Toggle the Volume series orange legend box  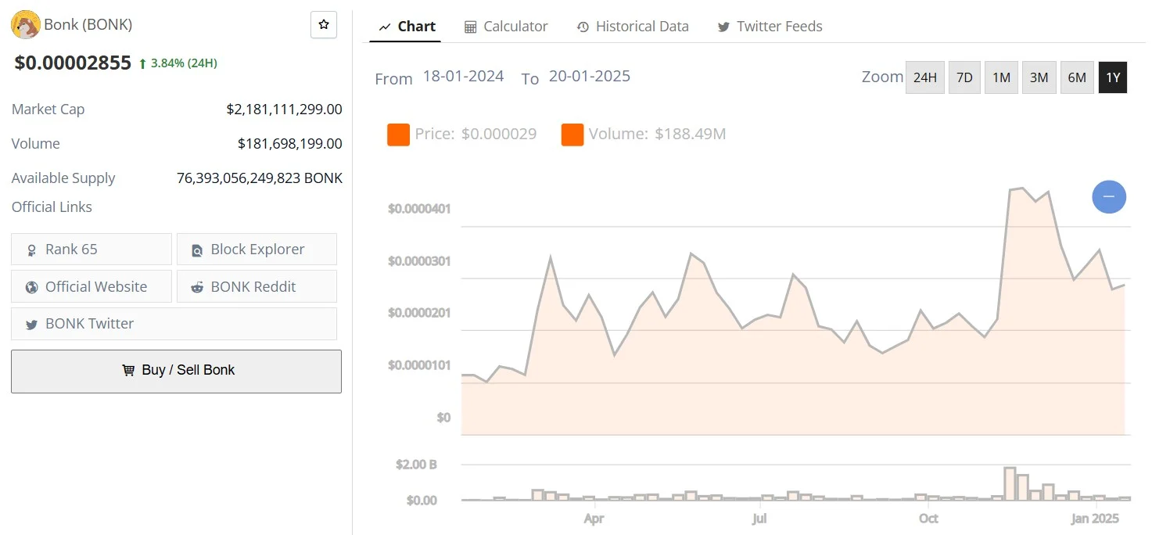(x=572, y=135)
